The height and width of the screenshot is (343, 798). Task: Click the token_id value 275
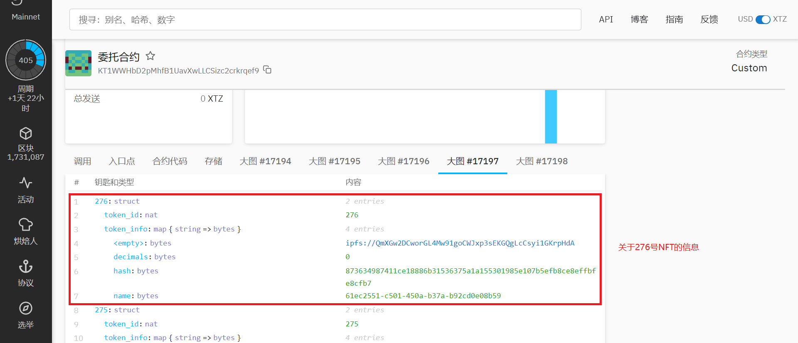click(352, 324)
